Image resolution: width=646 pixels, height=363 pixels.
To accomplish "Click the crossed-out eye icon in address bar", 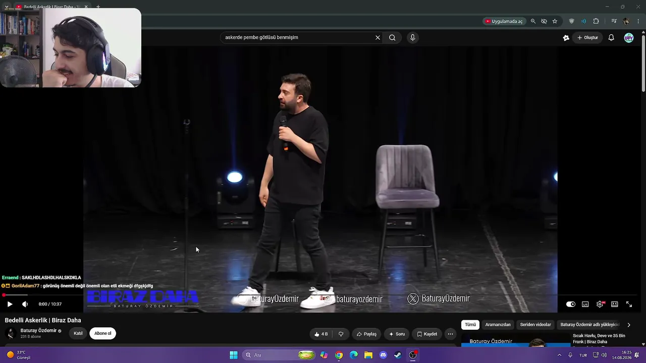I will 544,21.
